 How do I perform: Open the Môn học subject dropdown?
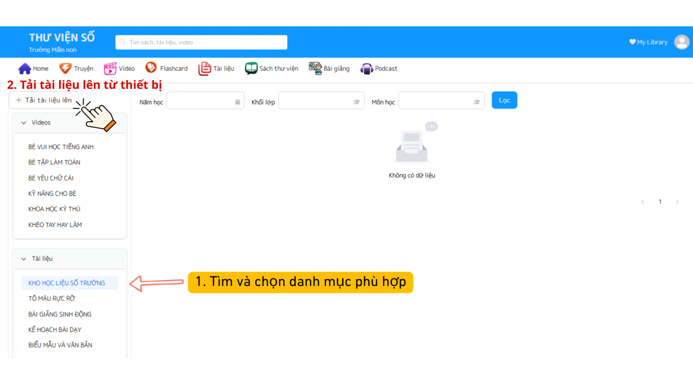pyautogui.click(x=441, y=101)
